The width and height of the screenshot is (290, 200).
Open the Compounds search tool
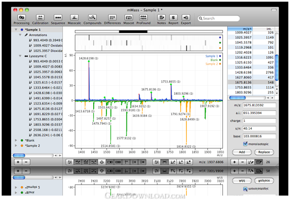point(92,19)
